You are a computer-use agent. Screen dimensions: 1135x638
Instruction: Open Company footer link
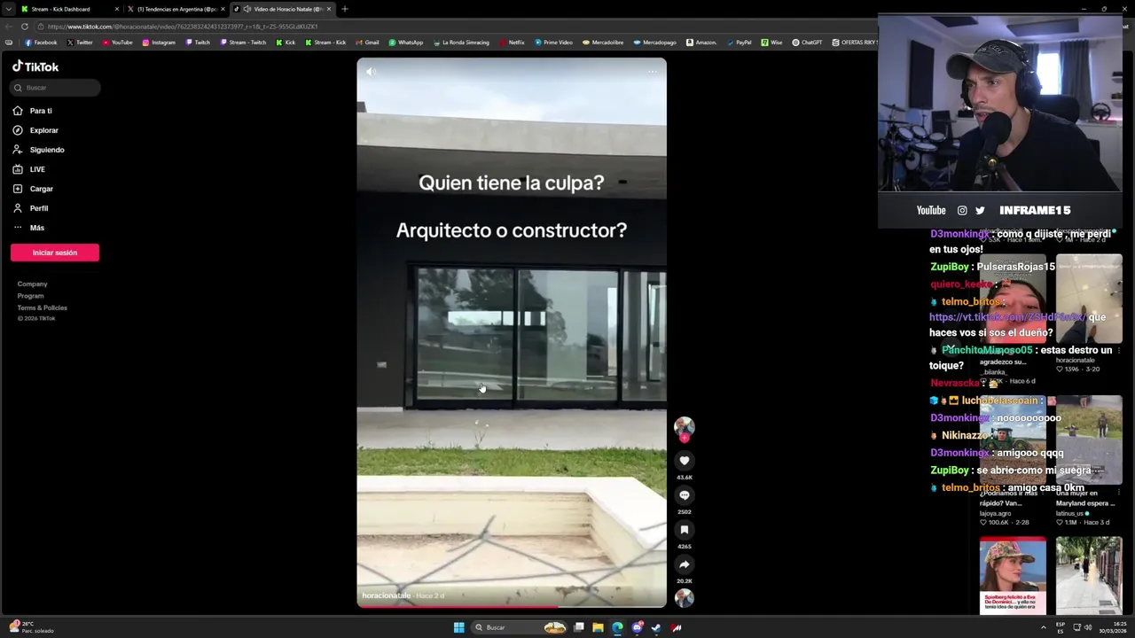coord(32,284)
